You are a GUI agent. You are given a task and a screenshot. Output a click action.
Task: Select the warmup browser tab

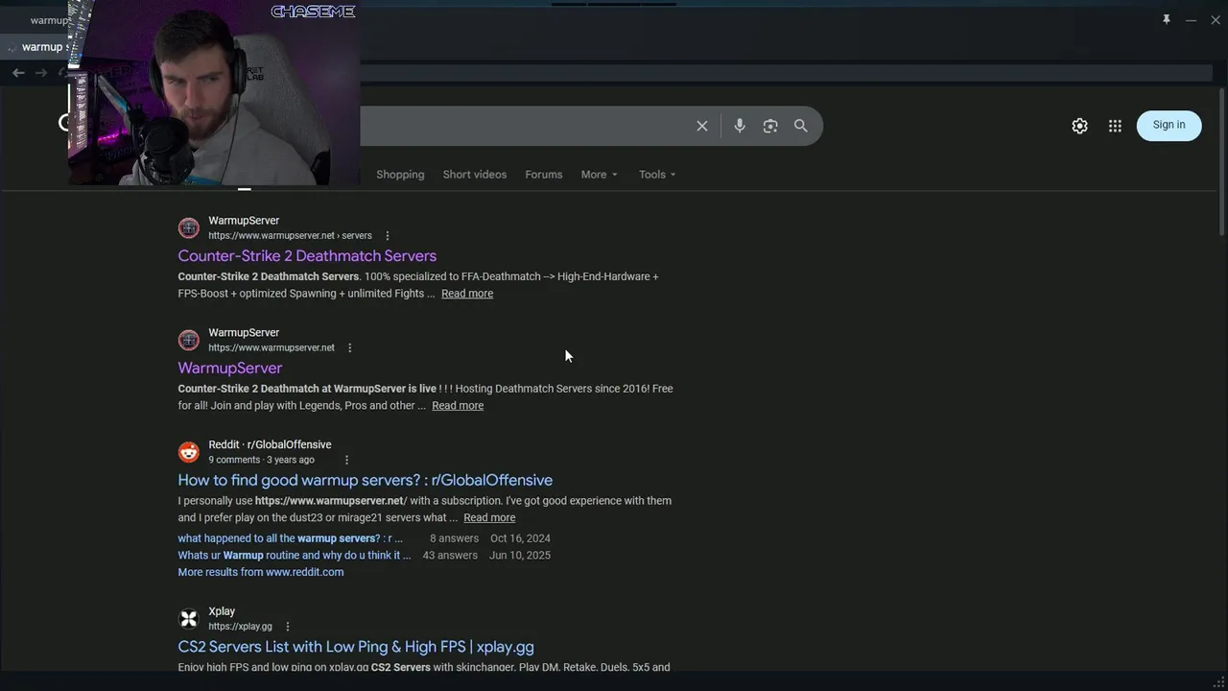(x=35, y=47)
